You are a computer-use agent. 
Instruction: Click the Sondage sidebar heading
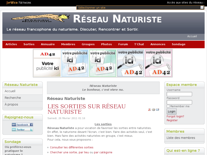(13, 142)
